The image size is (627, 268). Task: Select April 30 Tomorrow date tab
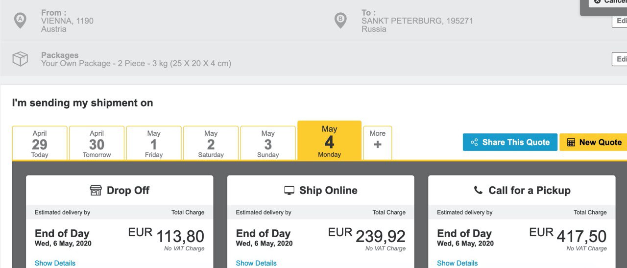96,143
